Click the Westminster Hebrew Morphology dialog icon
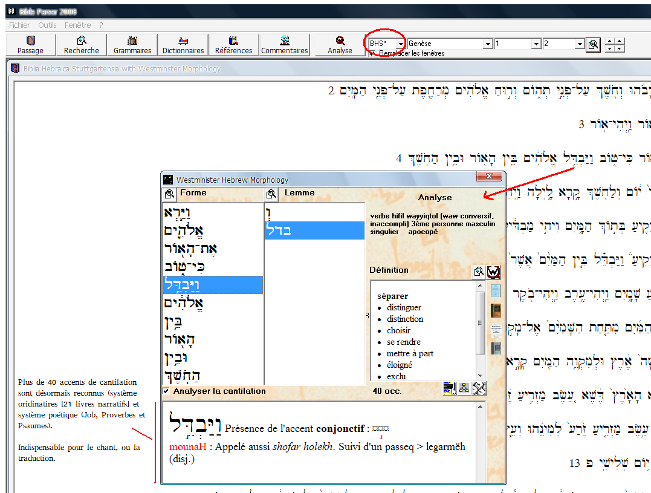This screenshot has width=651, height=493. coord(167,180)
